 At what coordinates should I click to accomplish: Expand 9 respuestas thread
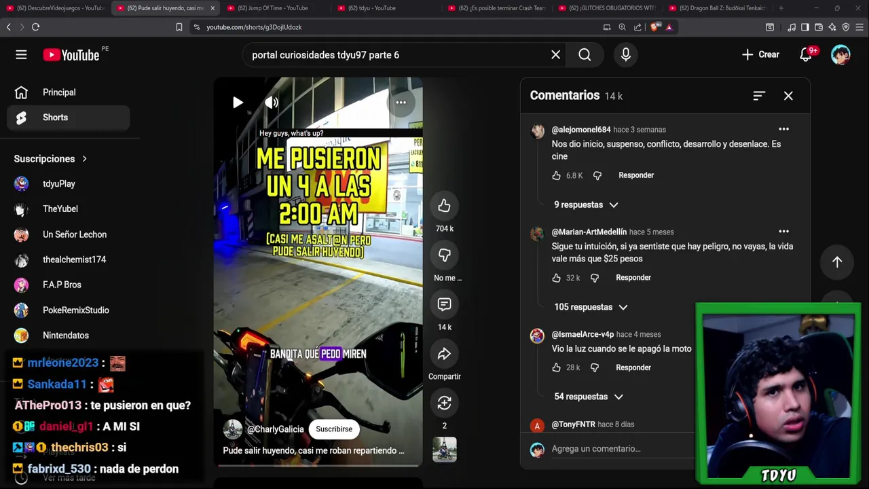point(586,204)
